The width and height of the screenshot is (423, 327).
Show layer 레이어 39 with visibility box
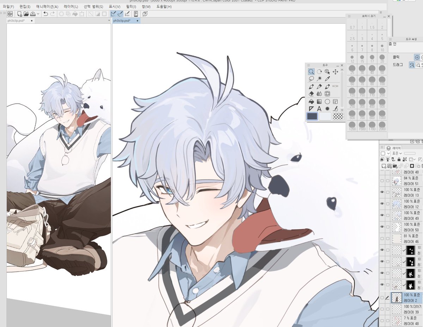tap(382, 309)
